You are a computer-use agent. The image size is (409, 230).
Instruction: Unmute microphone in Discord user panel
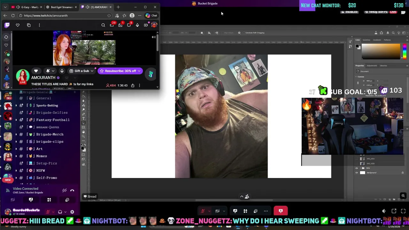tap(48, 212)
